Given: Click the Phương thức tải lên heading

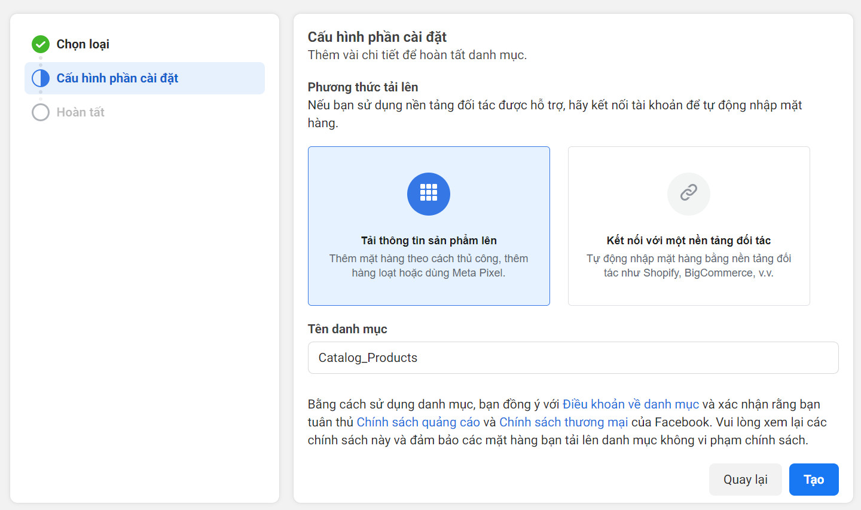Looking at the screenshot, I should (x=363, y=87).
